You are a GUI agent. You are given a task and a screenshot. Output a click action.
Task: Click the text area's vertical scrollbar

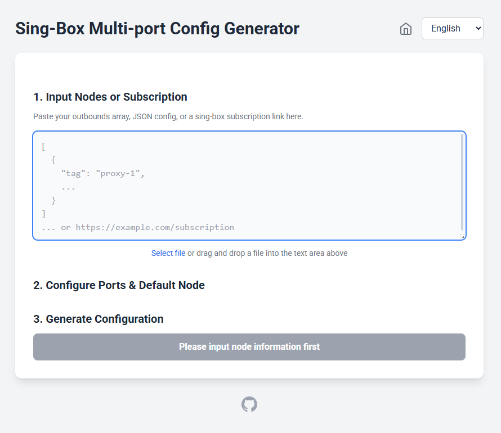click(463, 180)
